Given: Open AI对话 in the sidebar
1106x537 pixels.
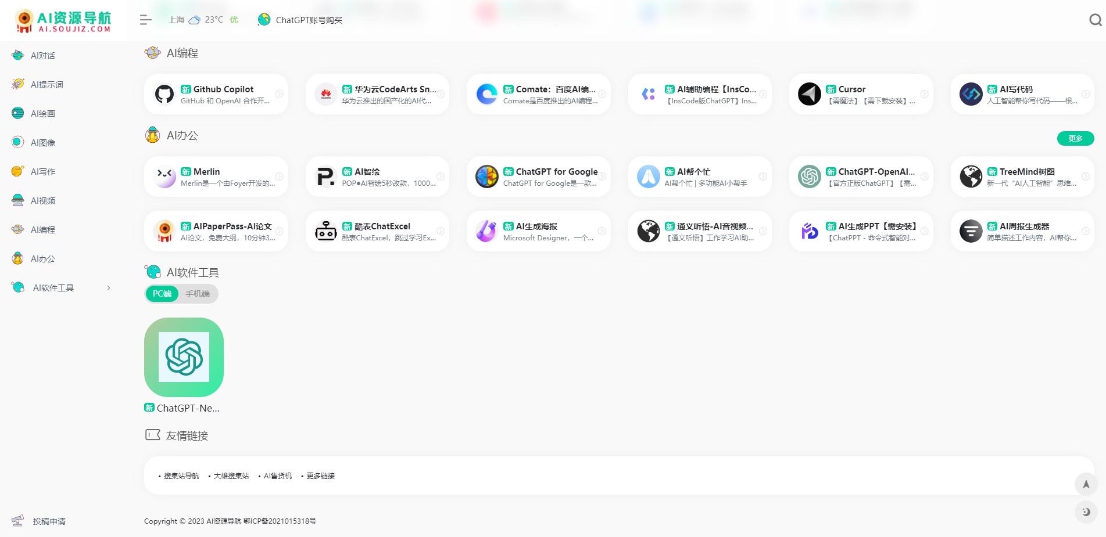Looking at the screenshot, I should 42,56.
